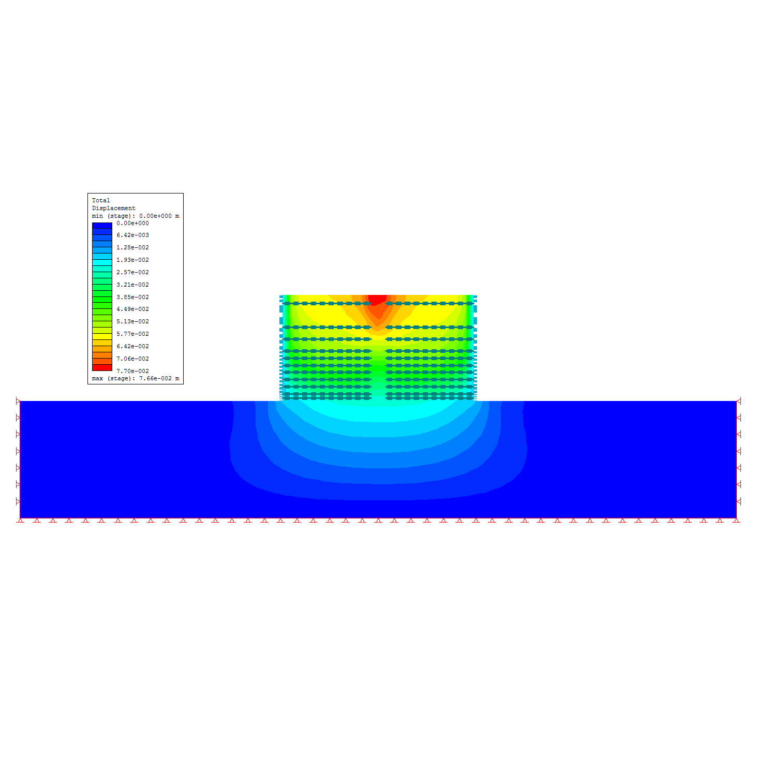Screen dimensions: 773x773
Task: Select the 2.57e-002 legend value
Action: [x=132, y=272]
